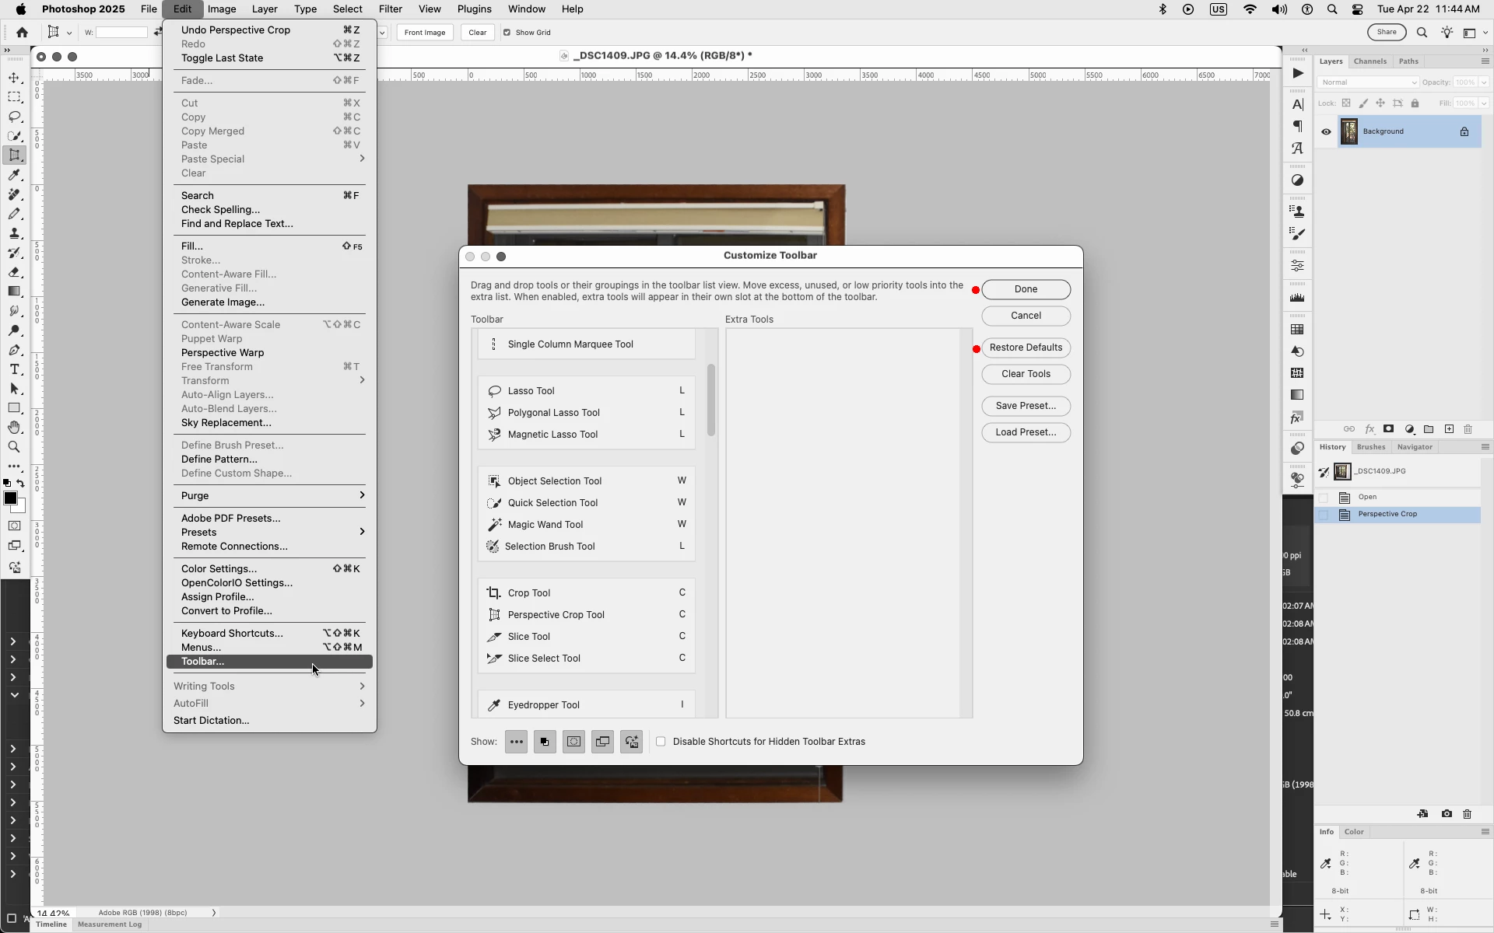The height and width of the screenshot is (933, 1494).
Task: Expand the Purge submenu
Action: 362,495
